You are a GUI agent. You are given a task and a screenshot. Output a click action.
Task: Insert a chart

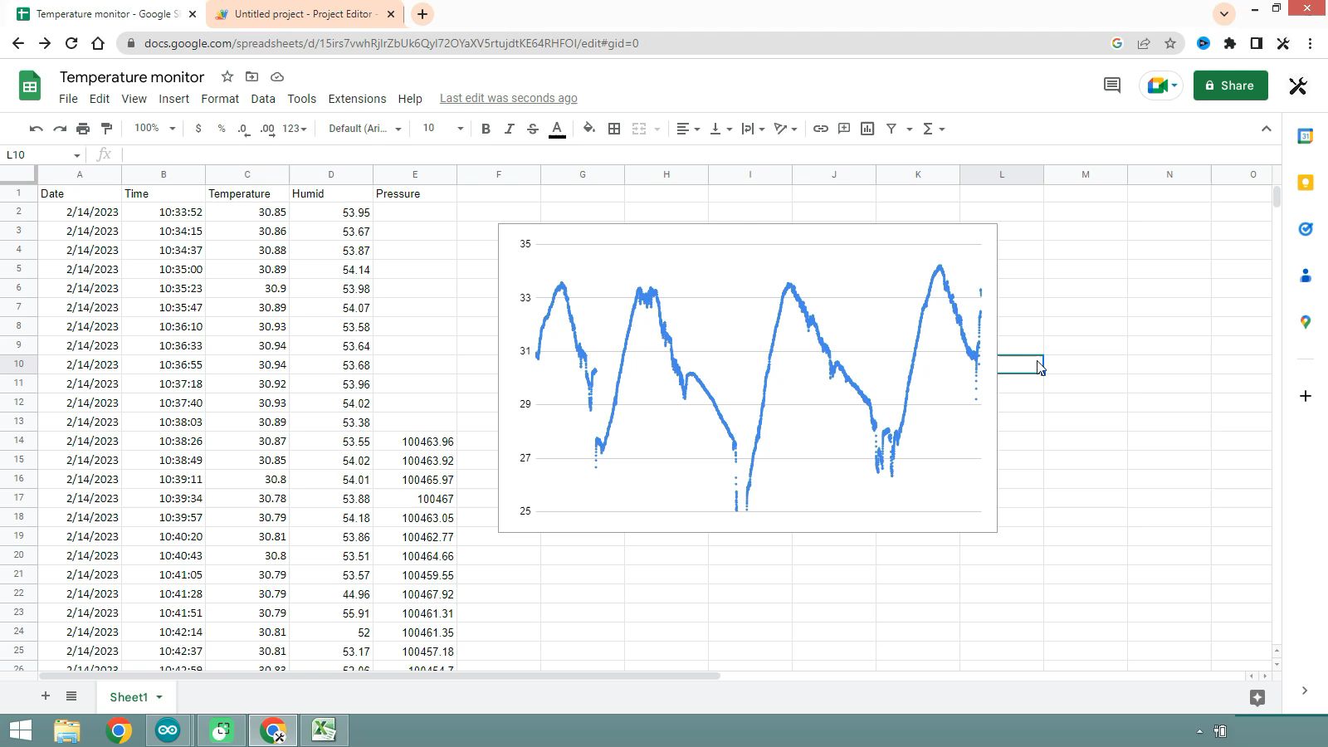pos(867,129)
